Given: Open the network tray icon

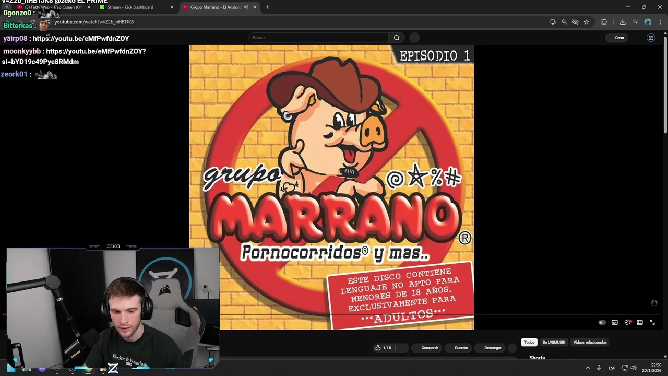Looking at the screenshot, I should pos(625,368).
